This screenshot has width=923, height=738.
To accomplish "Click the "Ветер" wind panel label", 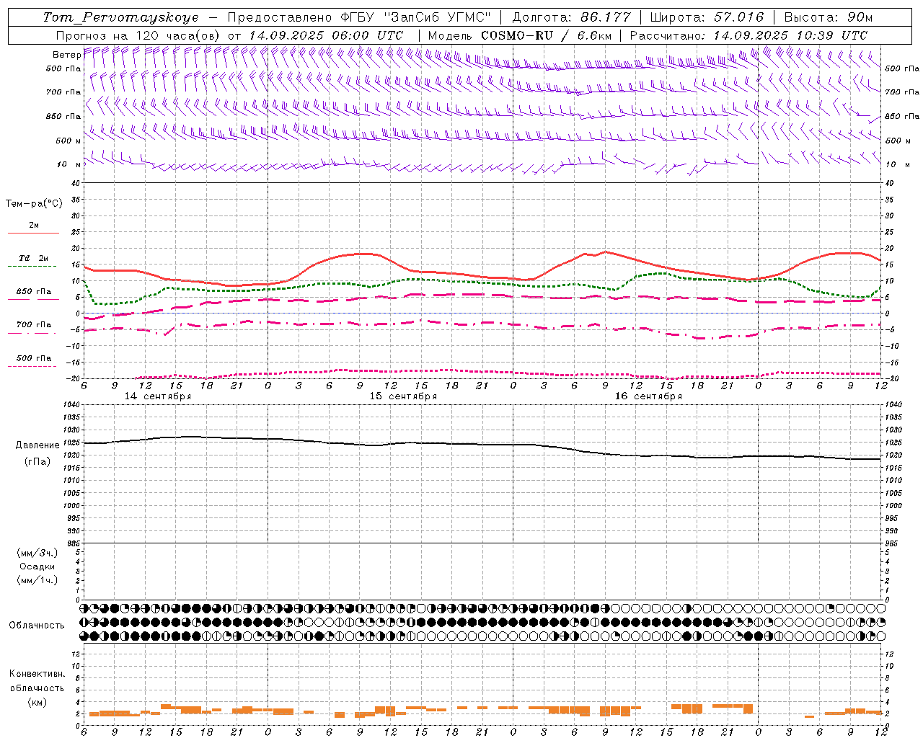I will click(66, 55).
